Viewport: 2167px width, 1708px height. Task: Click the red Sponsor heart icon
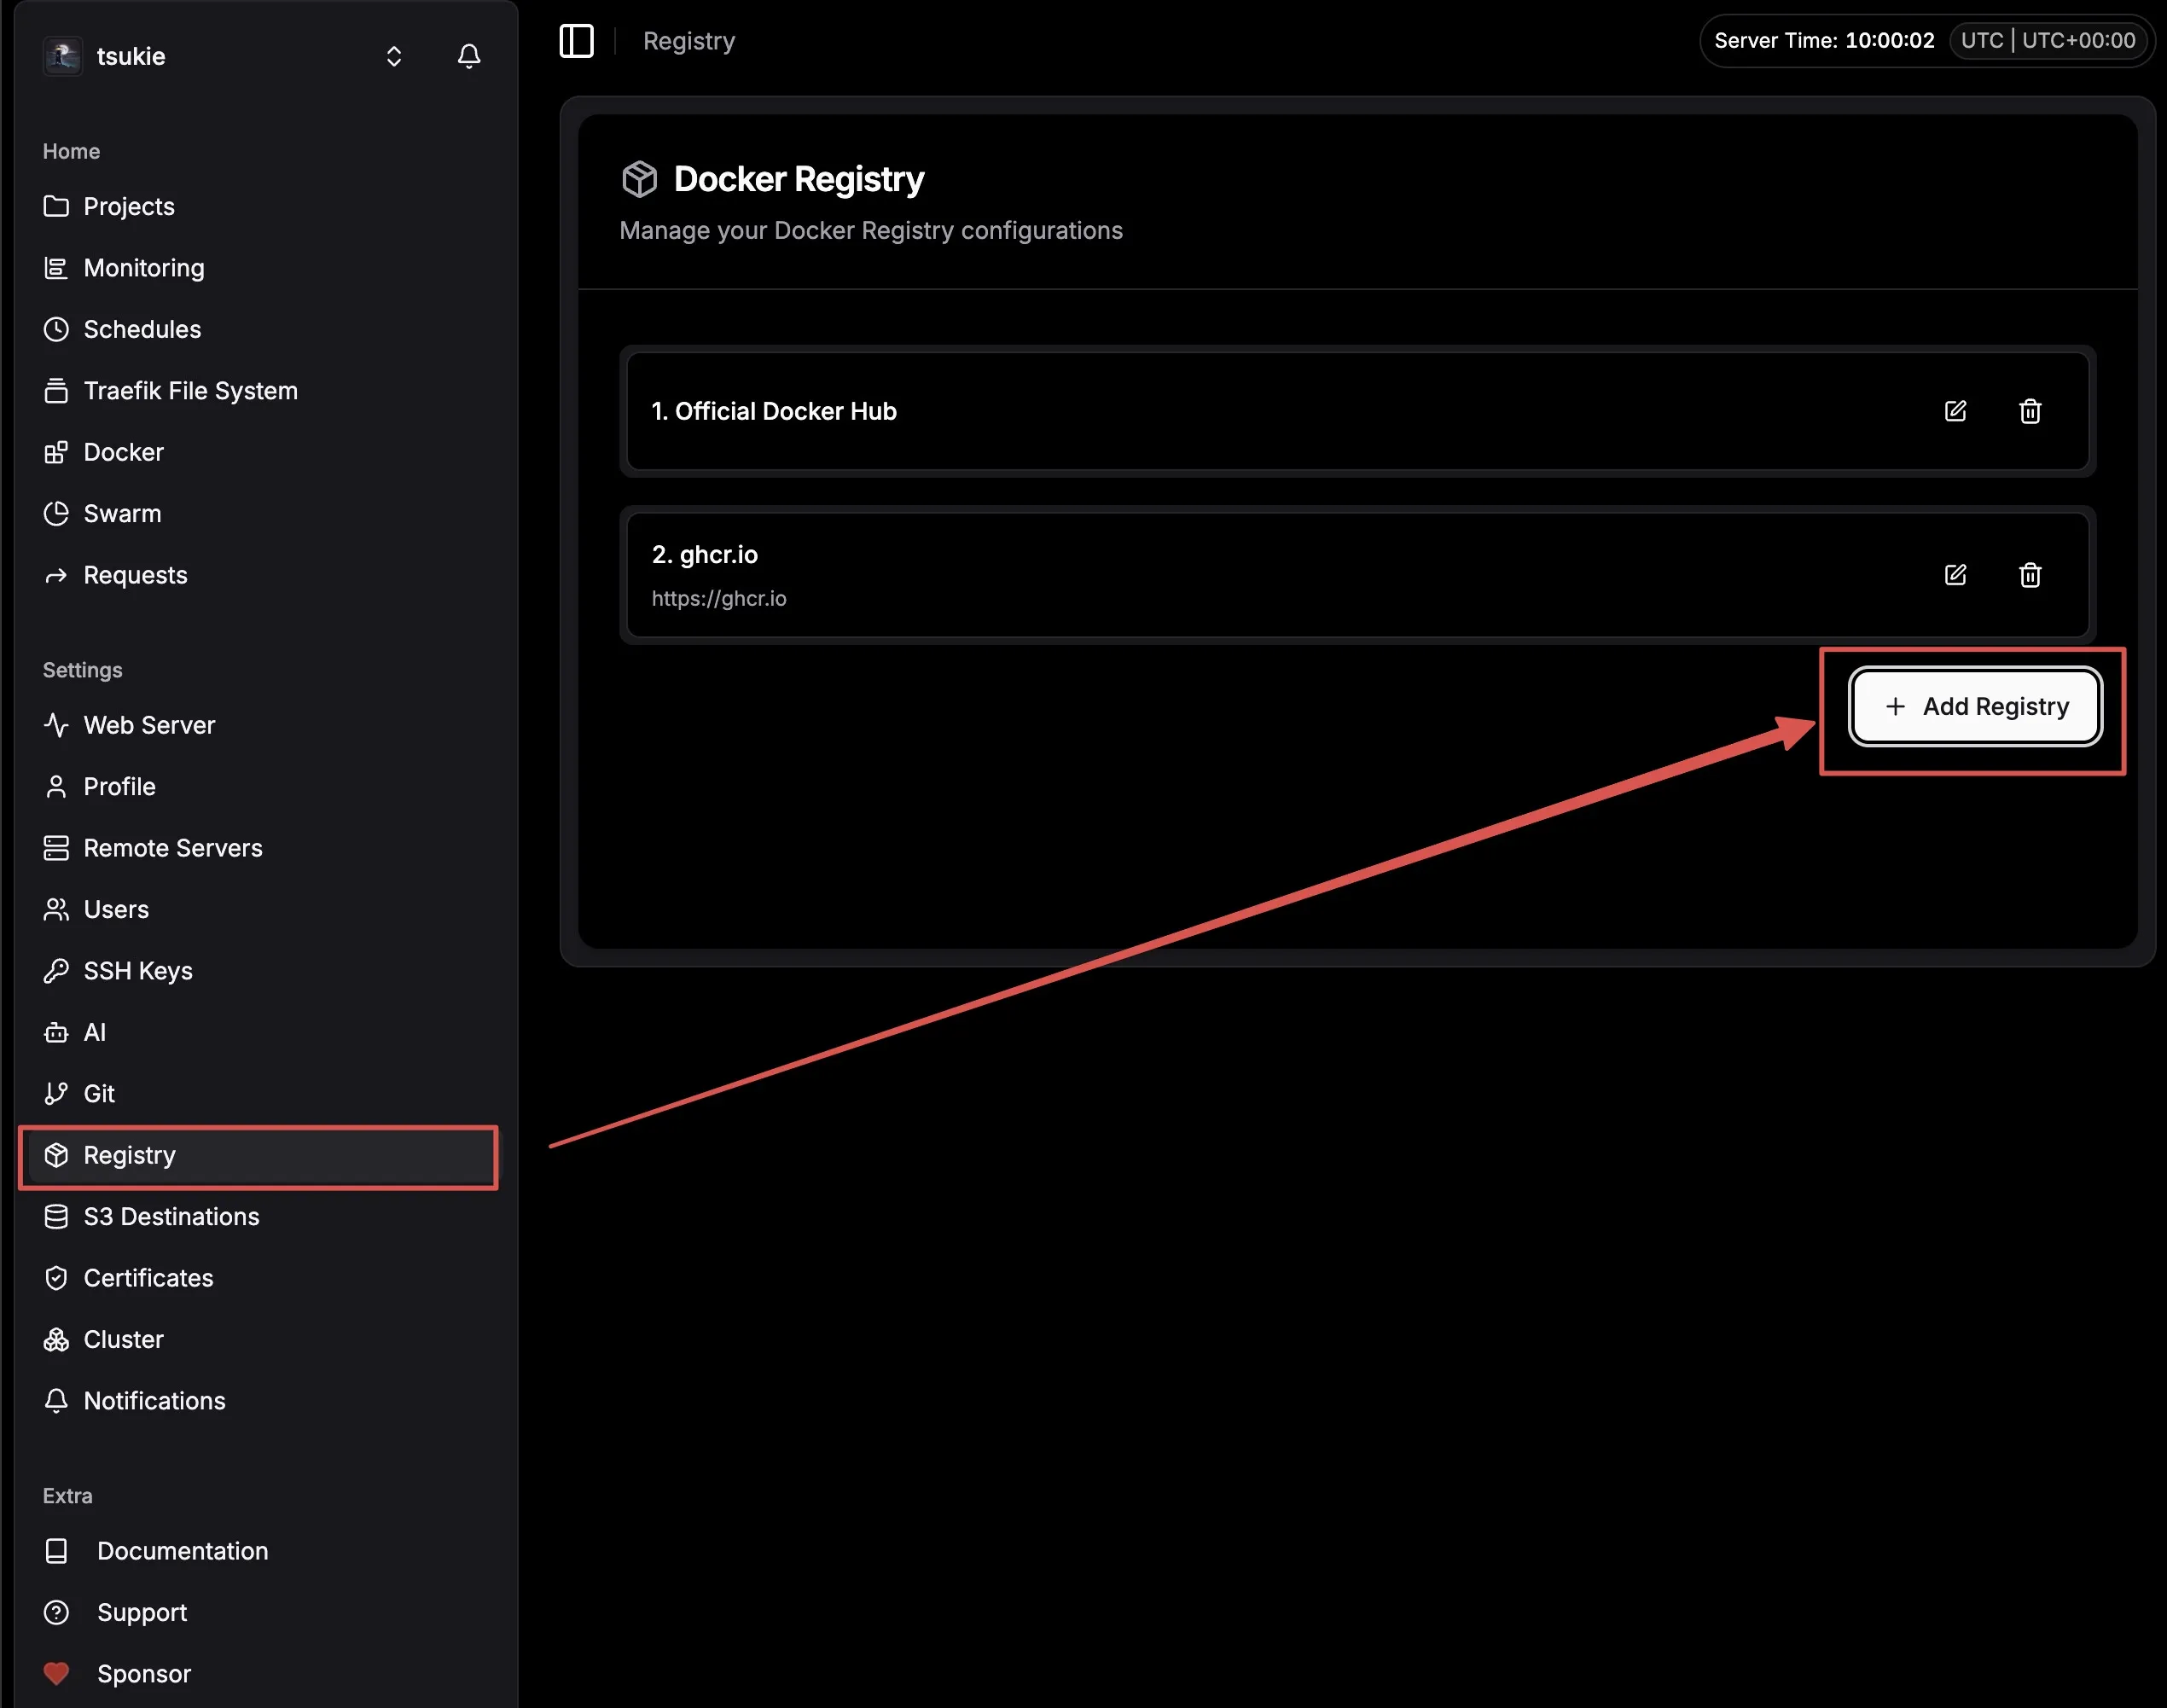[x=57, y=1673]
